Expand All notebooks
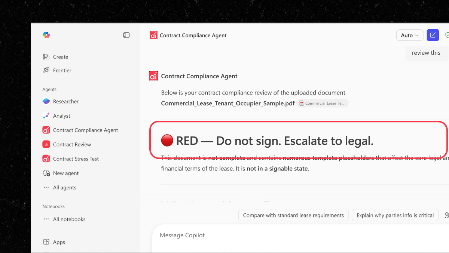449x253 pixels. [x=69, y=219]
